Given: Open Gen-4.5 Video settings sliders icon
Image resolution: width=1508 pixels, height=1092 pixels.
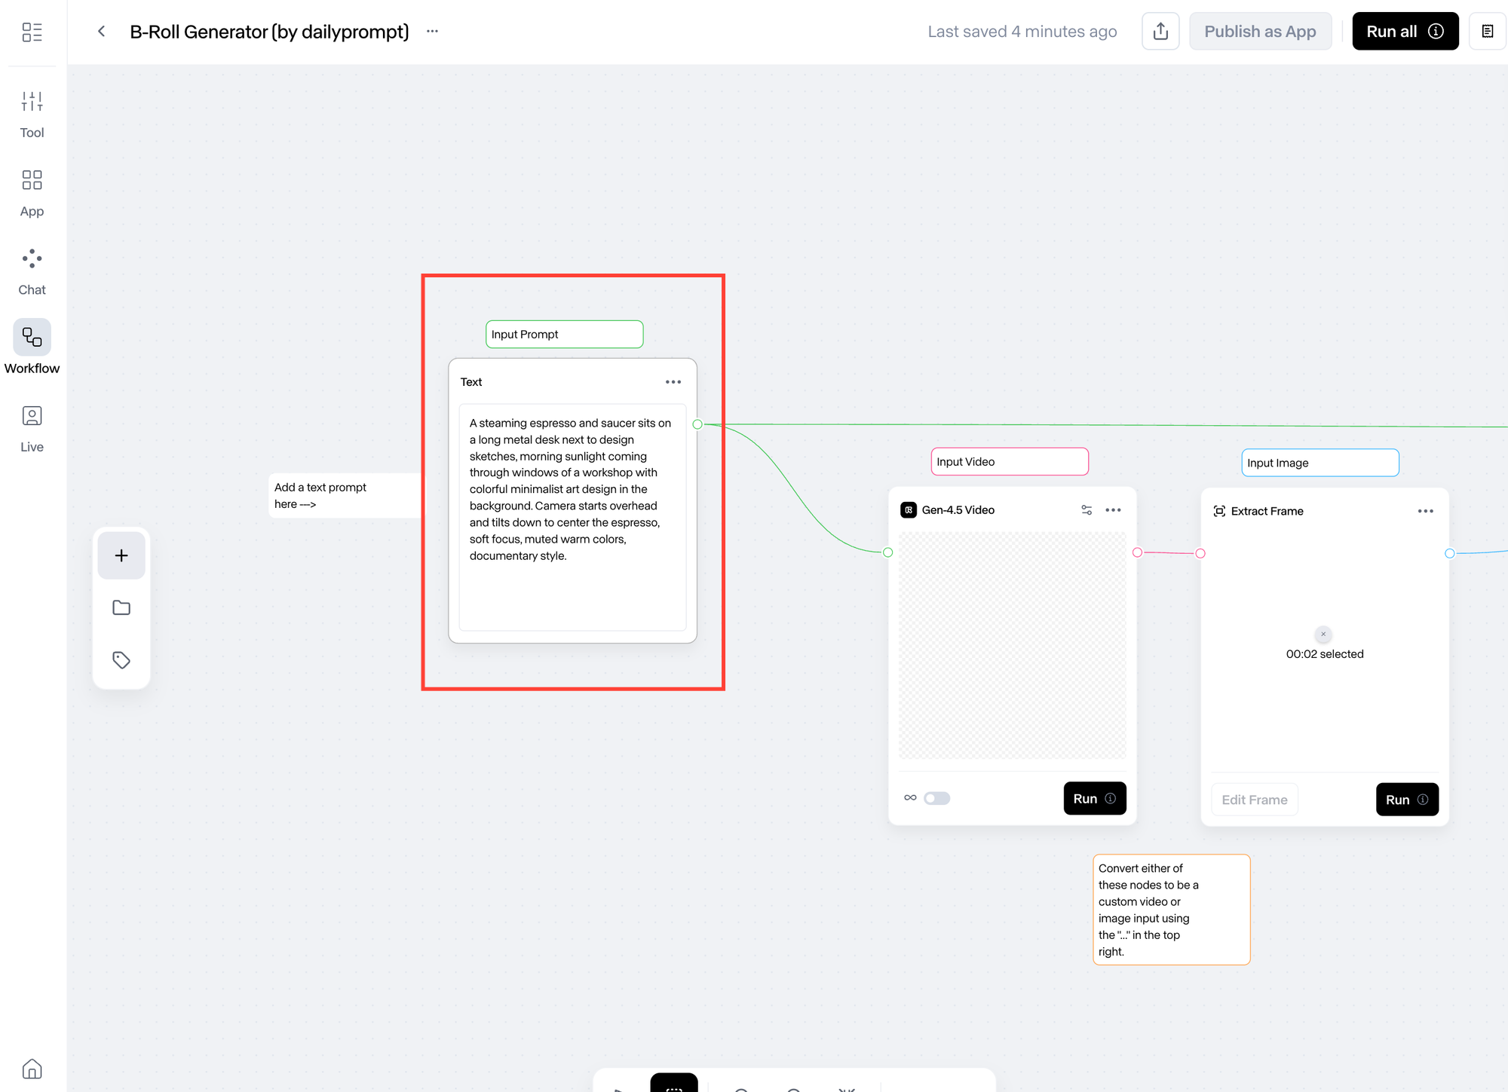Looking at the screenshot, I should pyautogui.click(x=1087, y=510).
